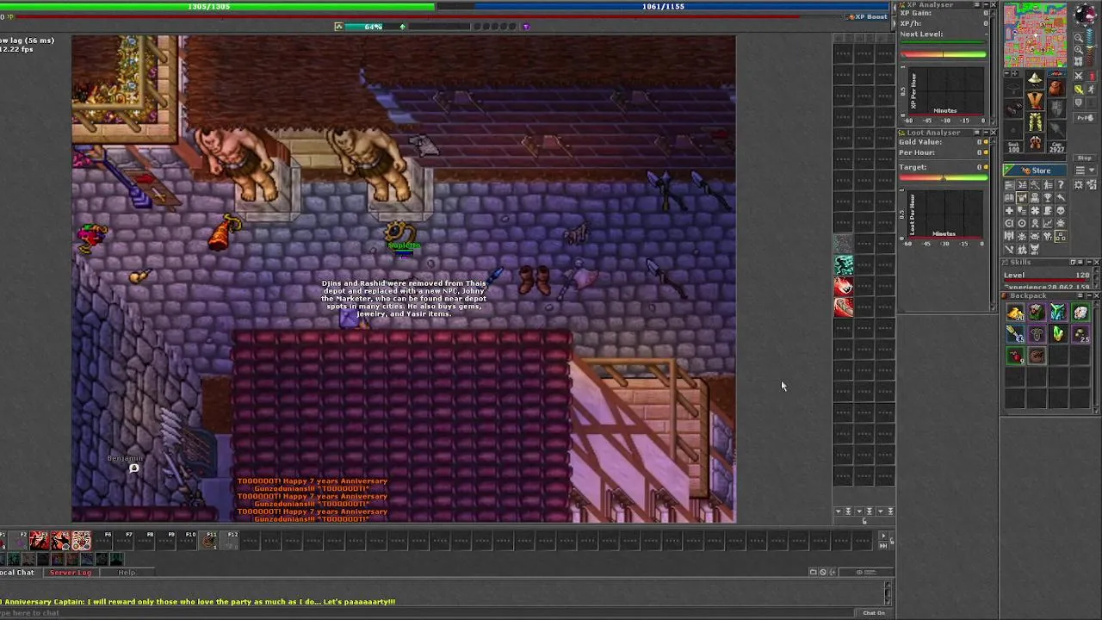The height and width of the screenshot is (620, 1102).
Task: Open the Backpack panel menu
Action: coord(1080,295)
